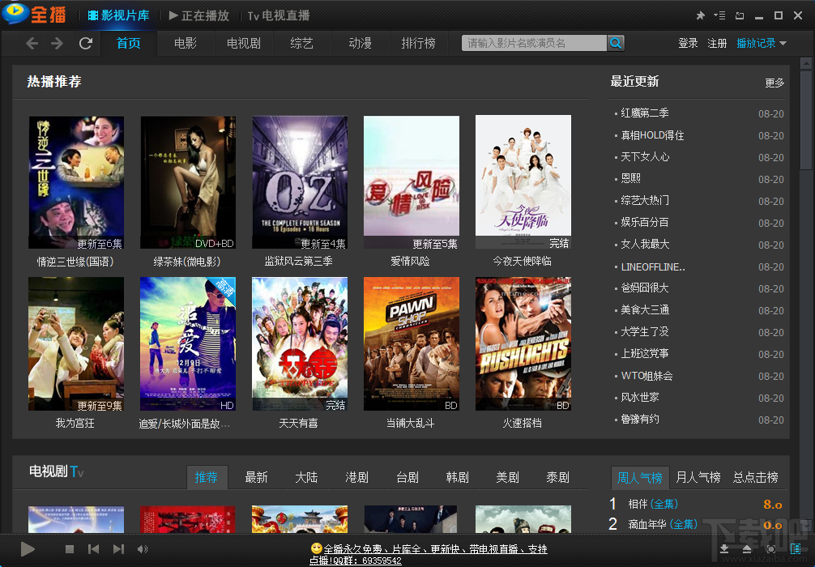Click the search field for film or actor
Image resolution: width=815 pixels, height=567 pixels.
coord(534,43)
